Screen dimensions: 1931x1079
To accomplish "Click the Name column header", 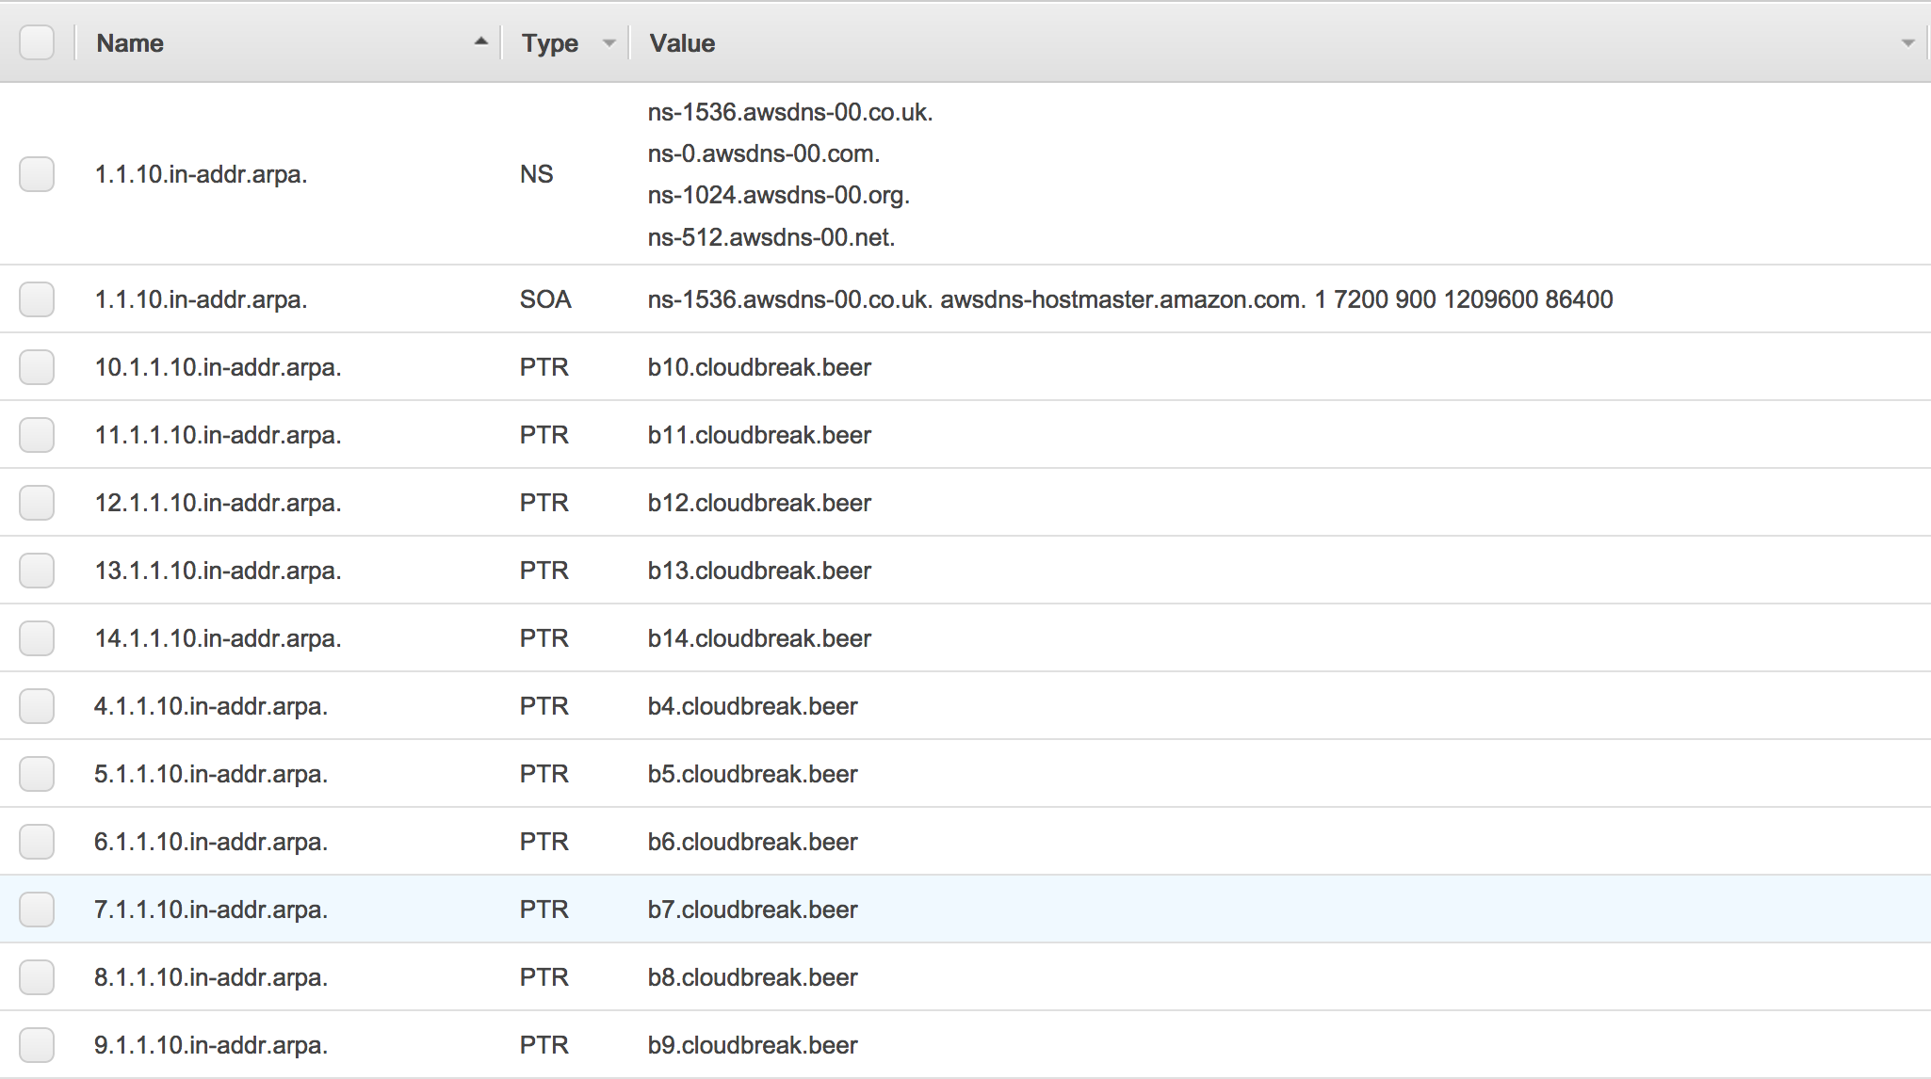I will click(x=130, y=43).
